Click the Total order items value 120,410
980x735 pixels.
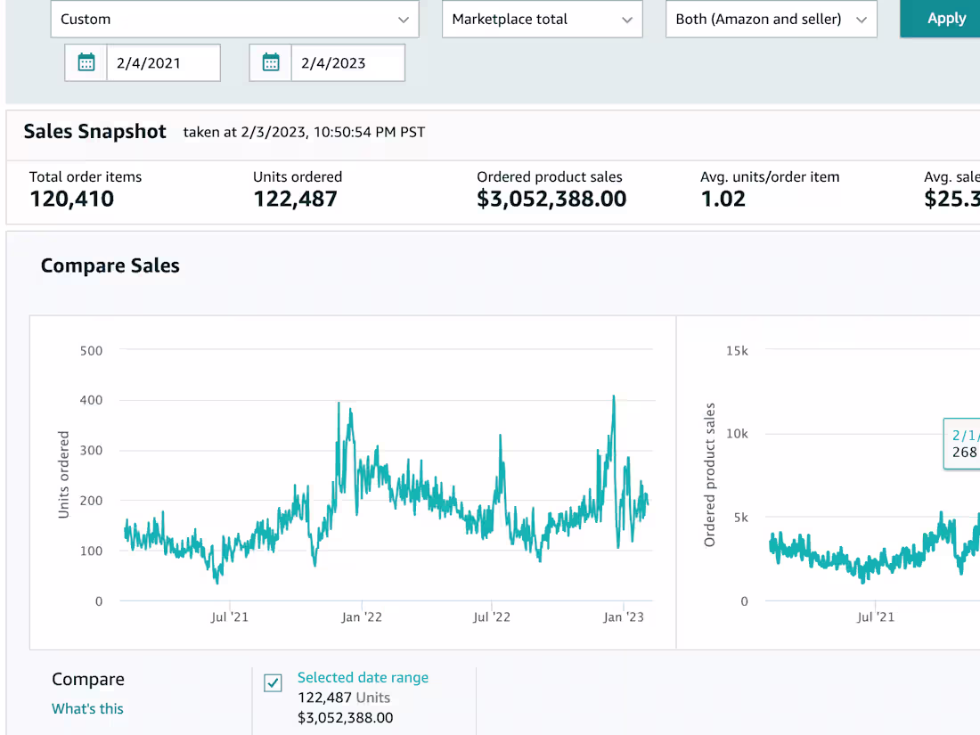coord(71,199)
